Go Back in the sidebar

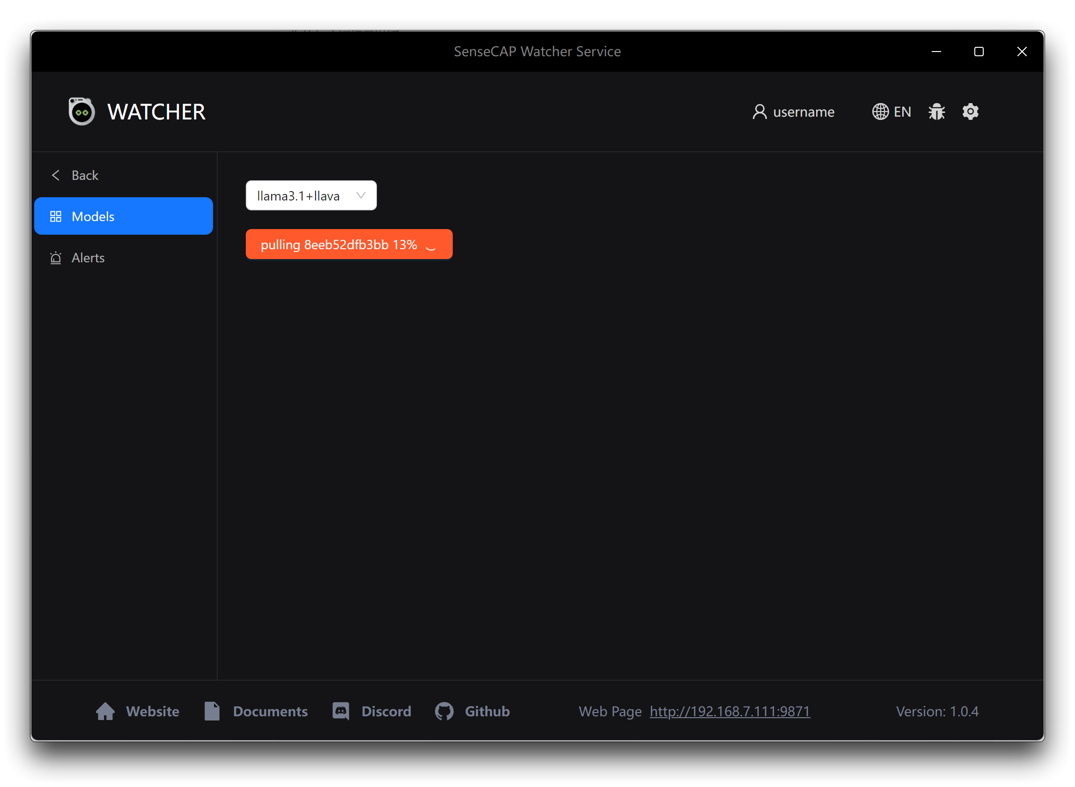[x=123, y=175]
